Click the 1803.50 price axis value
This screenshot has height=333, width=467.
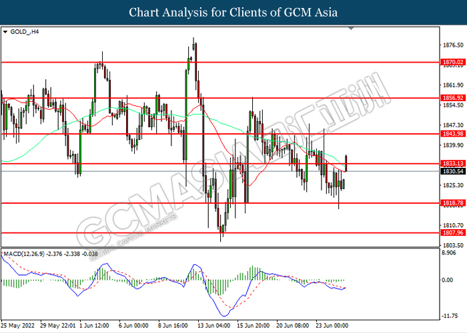click(453, 245)
